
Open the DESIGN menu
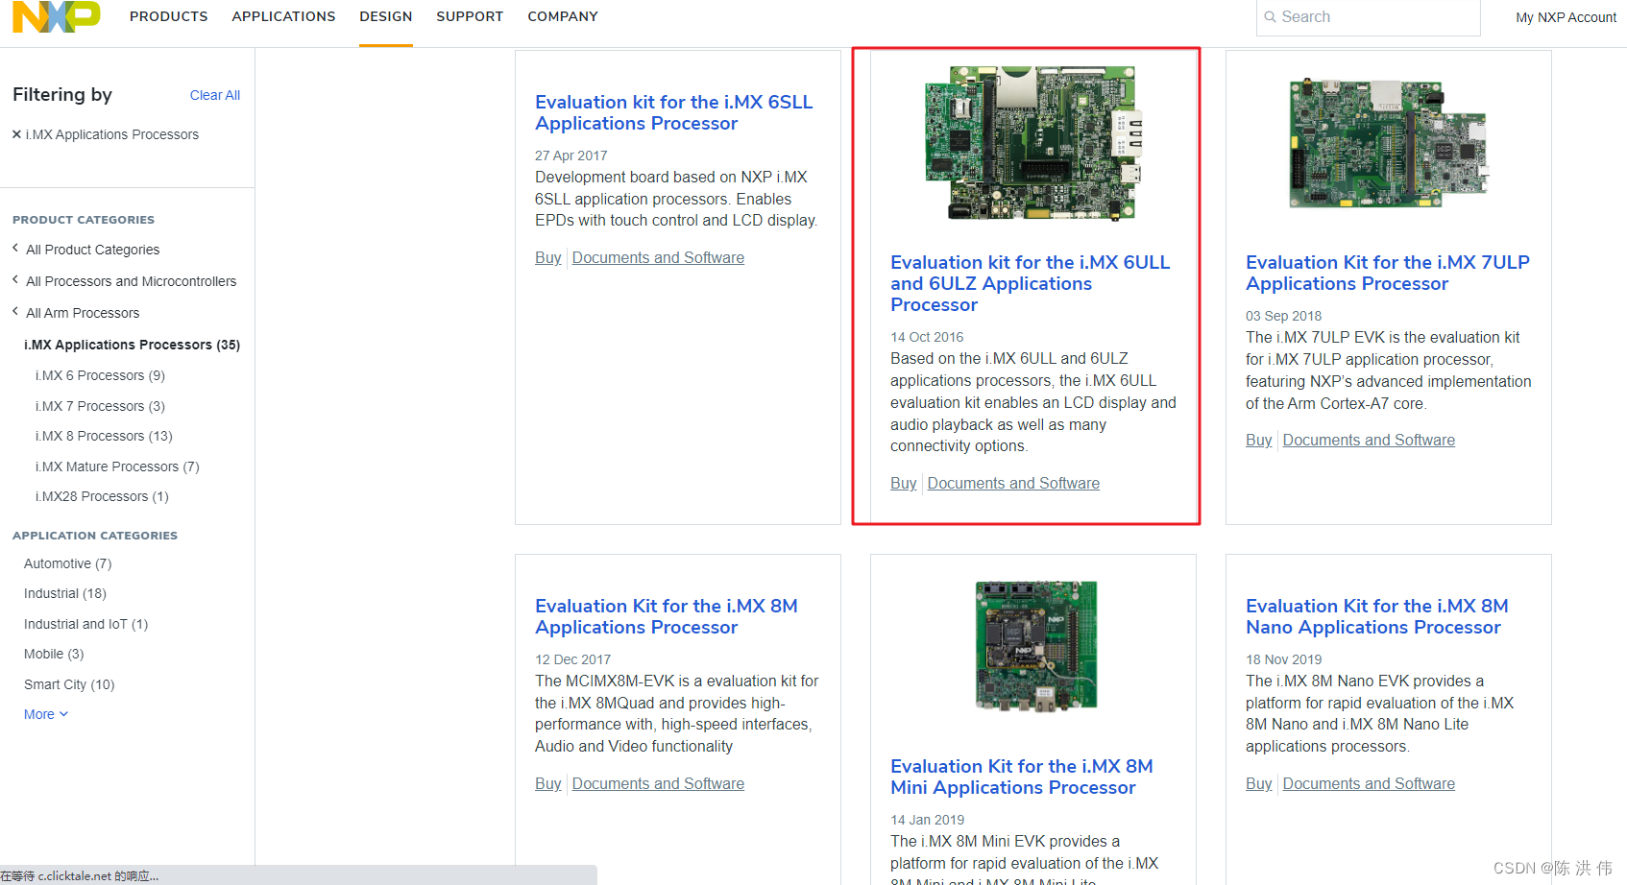385,16
